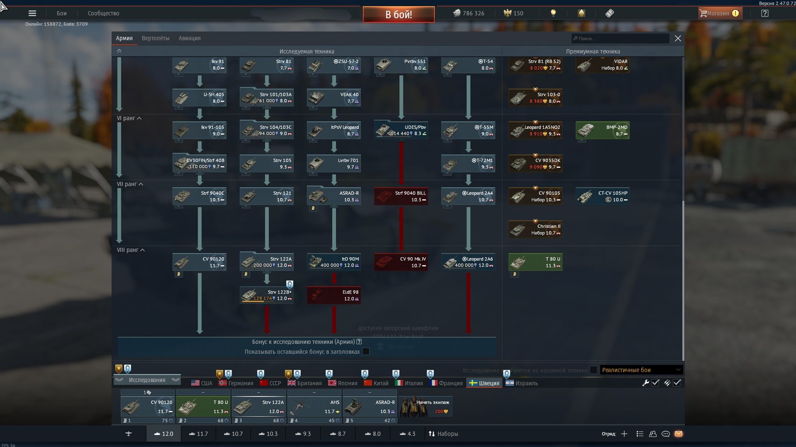Open the contacts friends icon
The height and width of the screenshot is (447, 796).
(x=653, y=434)
